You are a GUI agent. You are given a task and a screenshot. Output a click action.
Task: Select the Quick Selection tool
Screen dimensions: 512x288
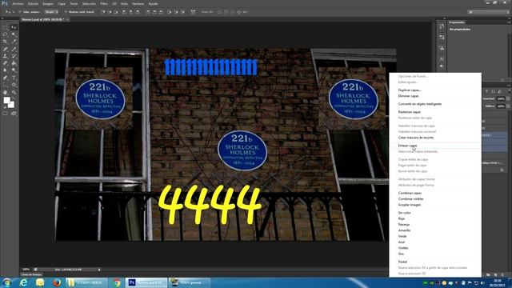(14, 34)
